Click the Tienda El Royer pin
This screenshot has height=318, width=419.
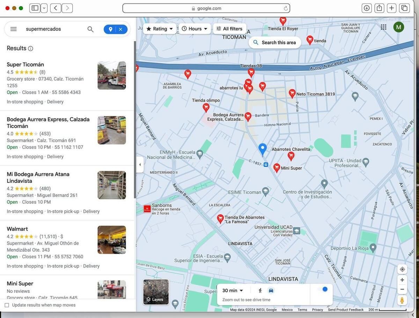pos(283,21)
